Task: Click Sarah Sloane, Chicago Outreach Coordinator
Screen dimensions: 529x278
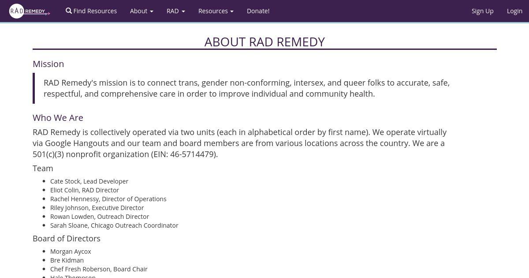Action: (114, 225)
